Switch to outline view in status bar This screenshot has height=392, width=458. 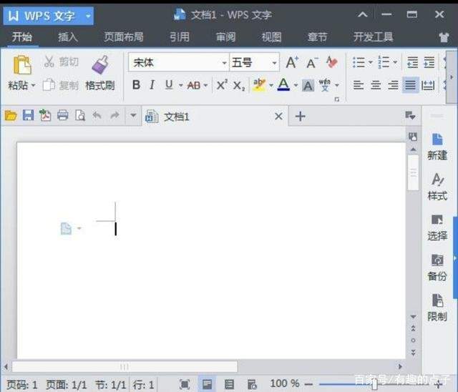click(x=229, y=384)
